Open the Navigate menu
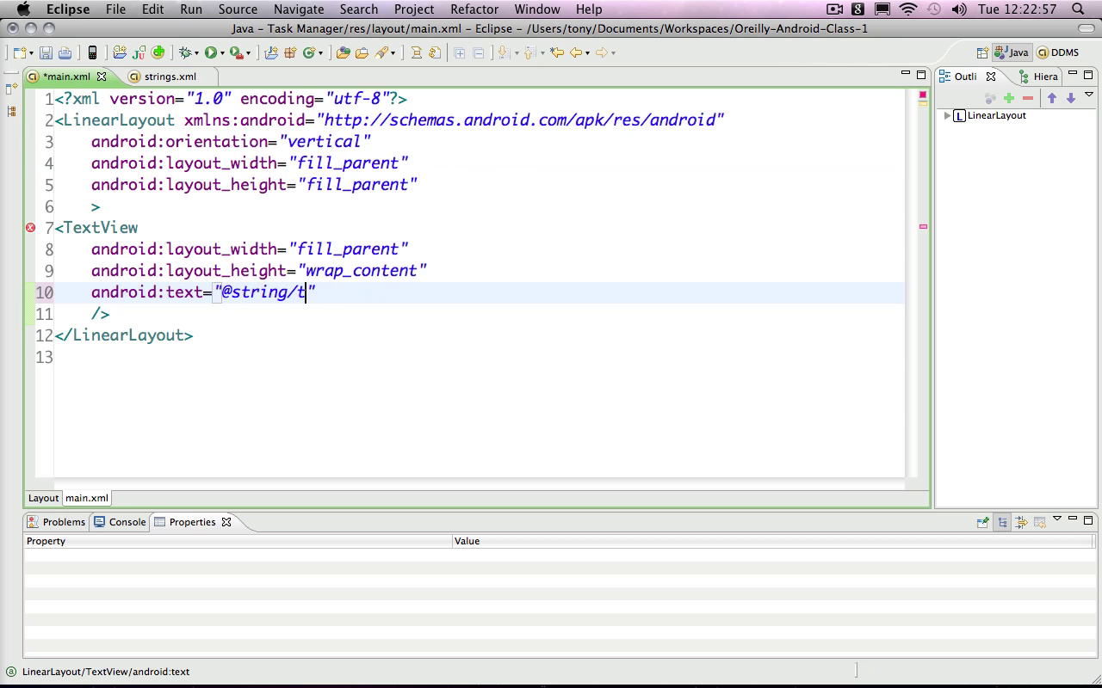 coord(298,9)
